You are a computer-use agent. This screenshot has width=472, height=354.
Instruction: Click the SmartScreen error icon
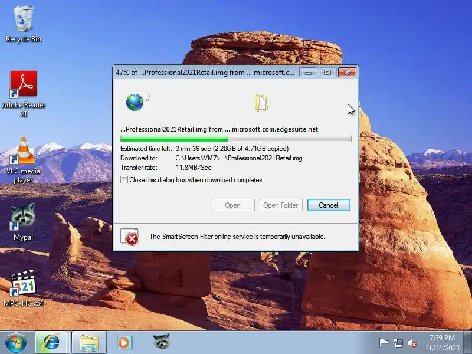click(x=130, y=237)
